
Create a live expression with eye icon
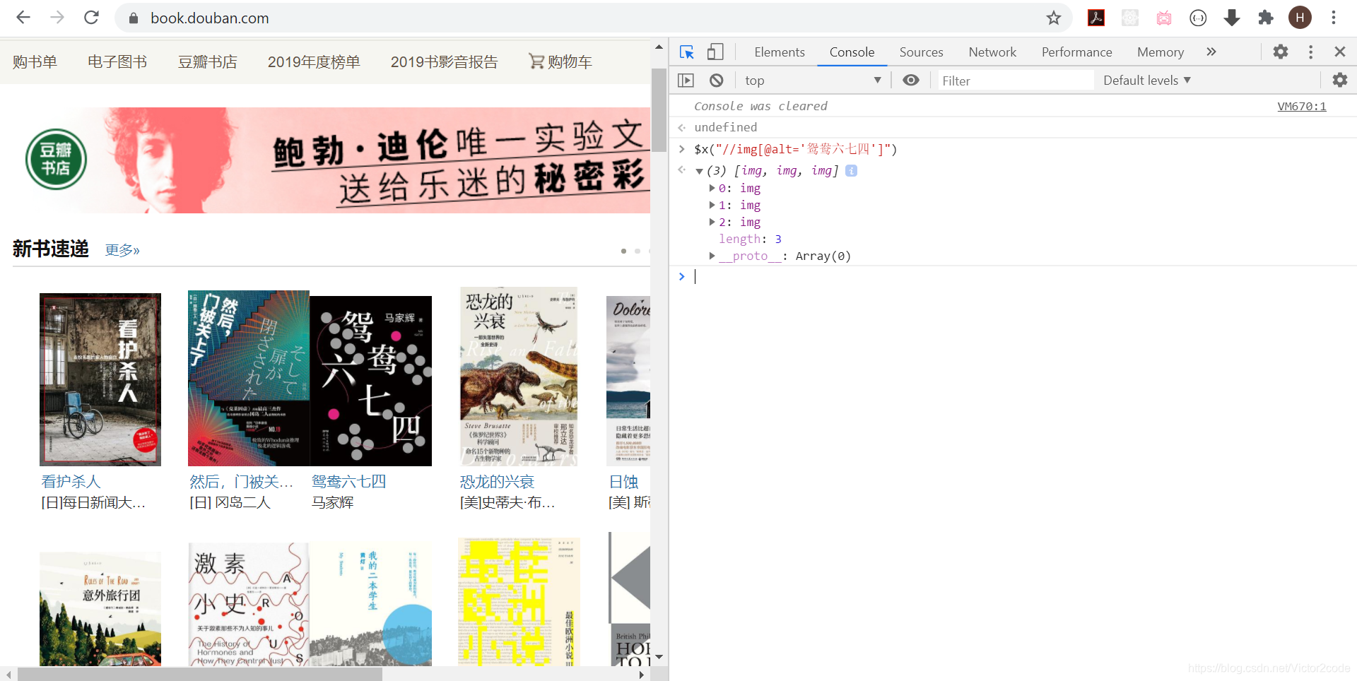pos(911,81)
